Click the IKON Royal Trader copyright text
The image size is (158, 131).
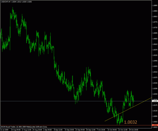[24, 127]
